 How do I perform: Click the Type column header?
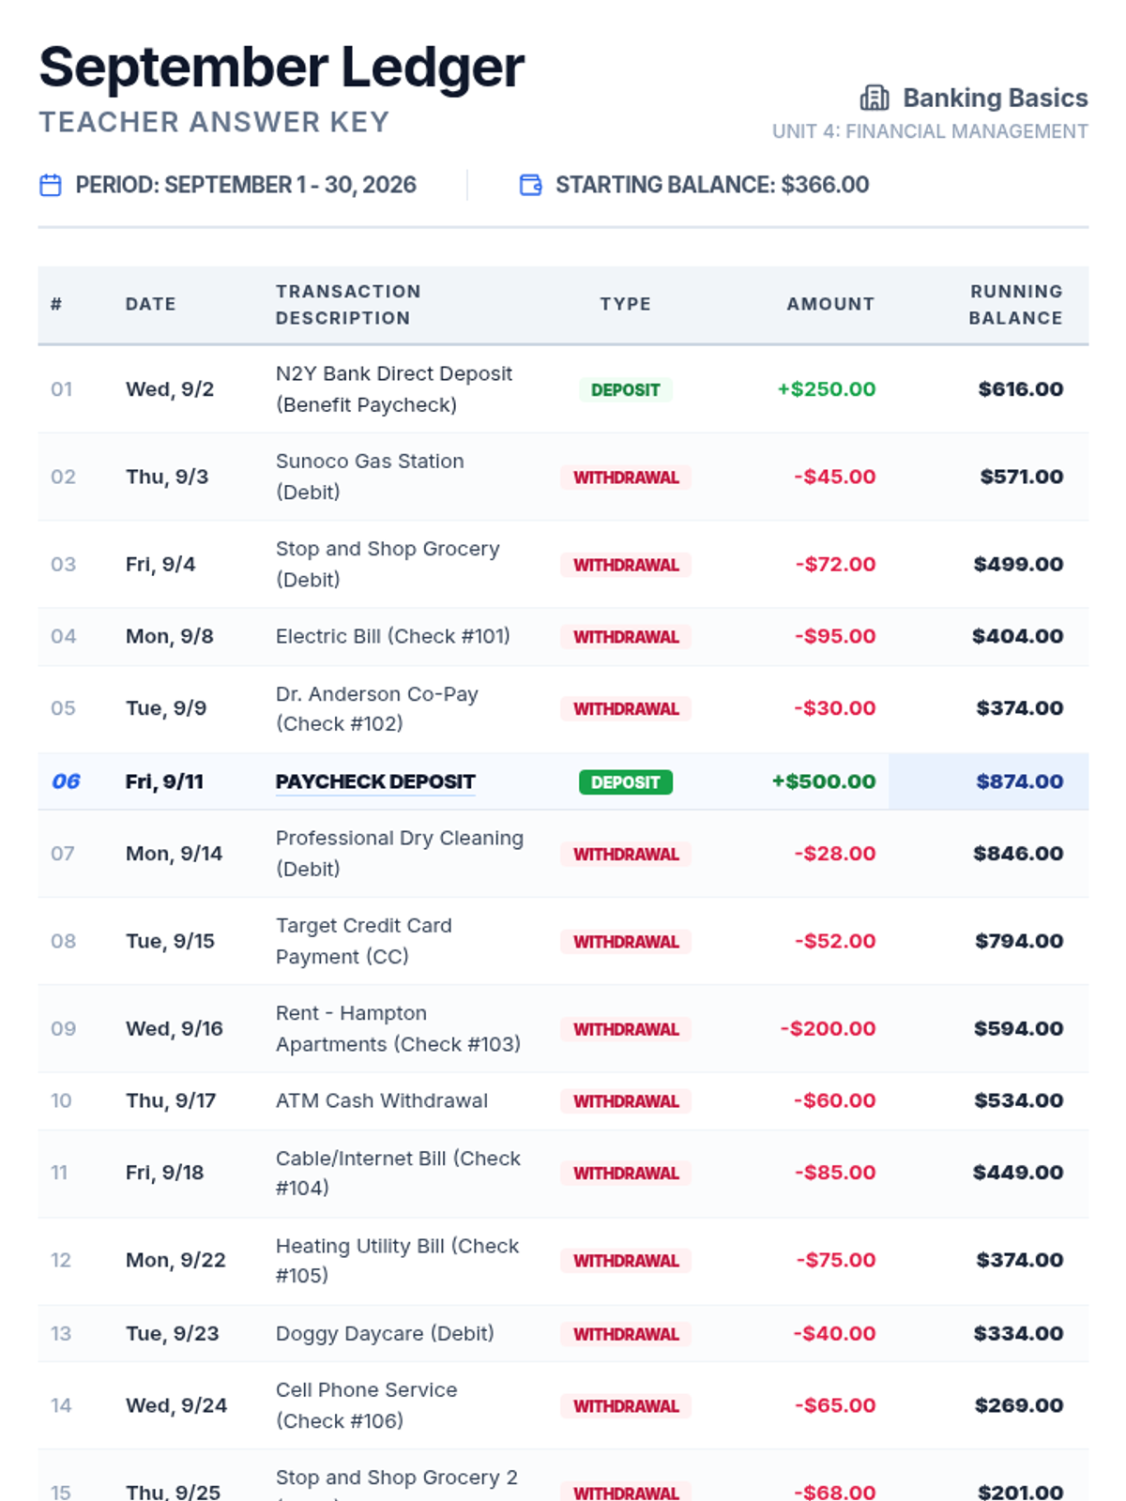click(x=626, y=304)
